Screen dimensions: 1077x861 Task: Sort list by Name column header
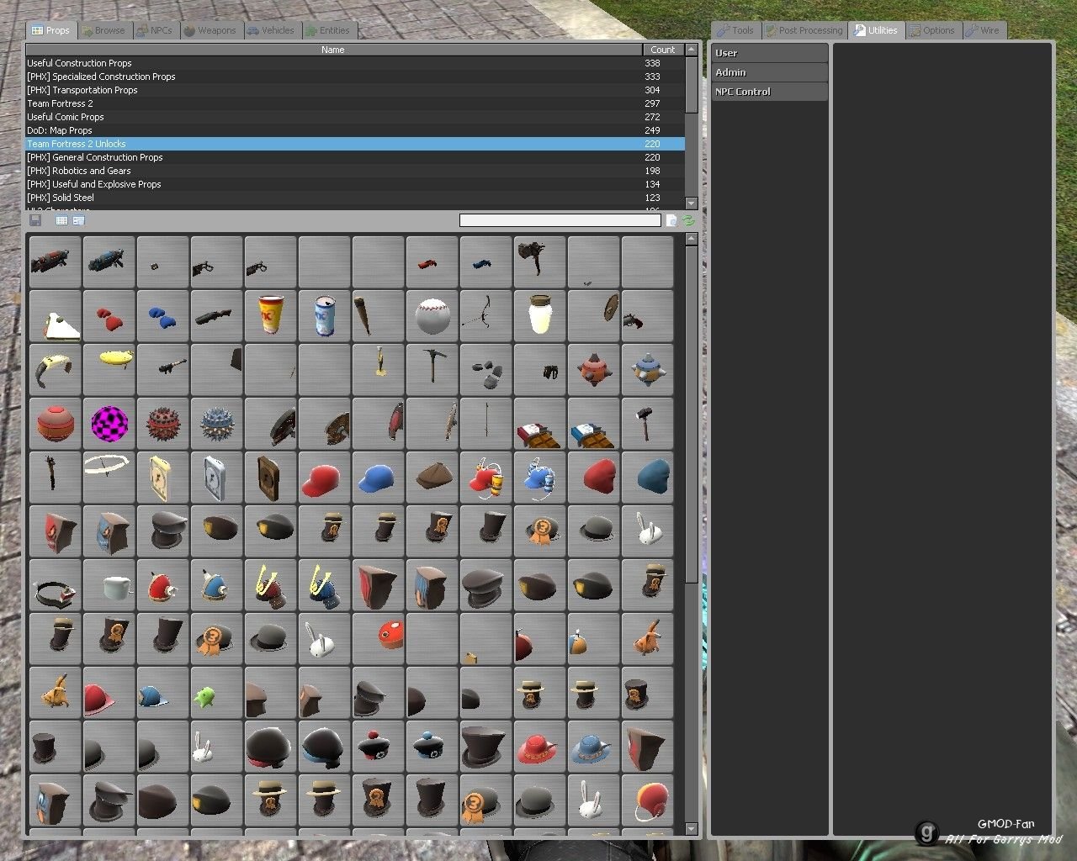333,50
